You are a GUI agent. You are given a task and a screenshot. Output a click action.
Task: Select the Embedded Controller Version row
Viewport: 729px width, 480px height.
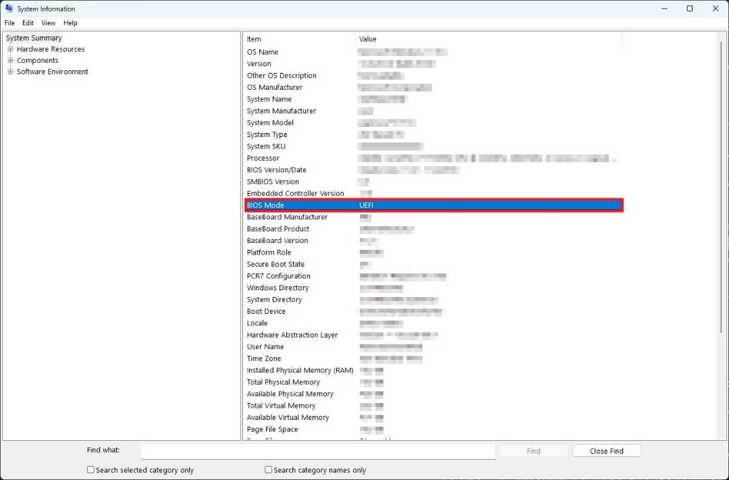coord(433,194)
